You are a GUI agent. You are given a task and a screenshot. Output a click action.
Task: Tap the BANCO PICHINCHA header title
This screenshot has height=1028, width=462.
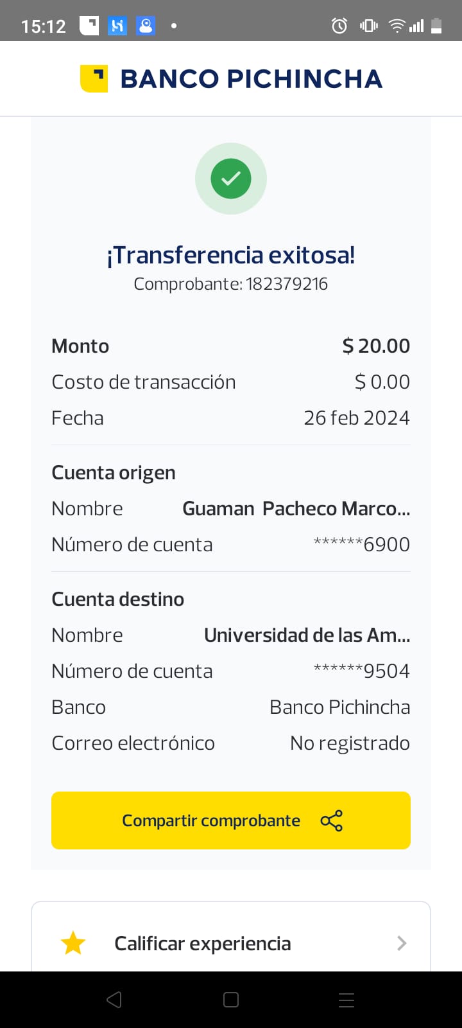tap(251, 78)
